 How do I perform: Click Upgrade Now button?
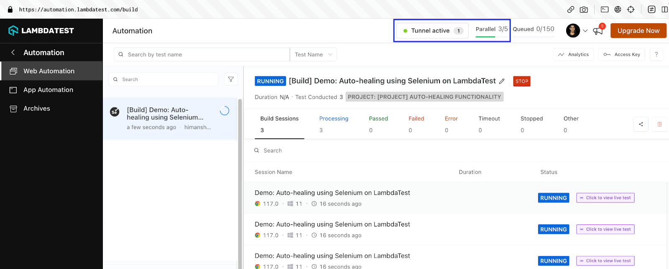tap(638, 30)
